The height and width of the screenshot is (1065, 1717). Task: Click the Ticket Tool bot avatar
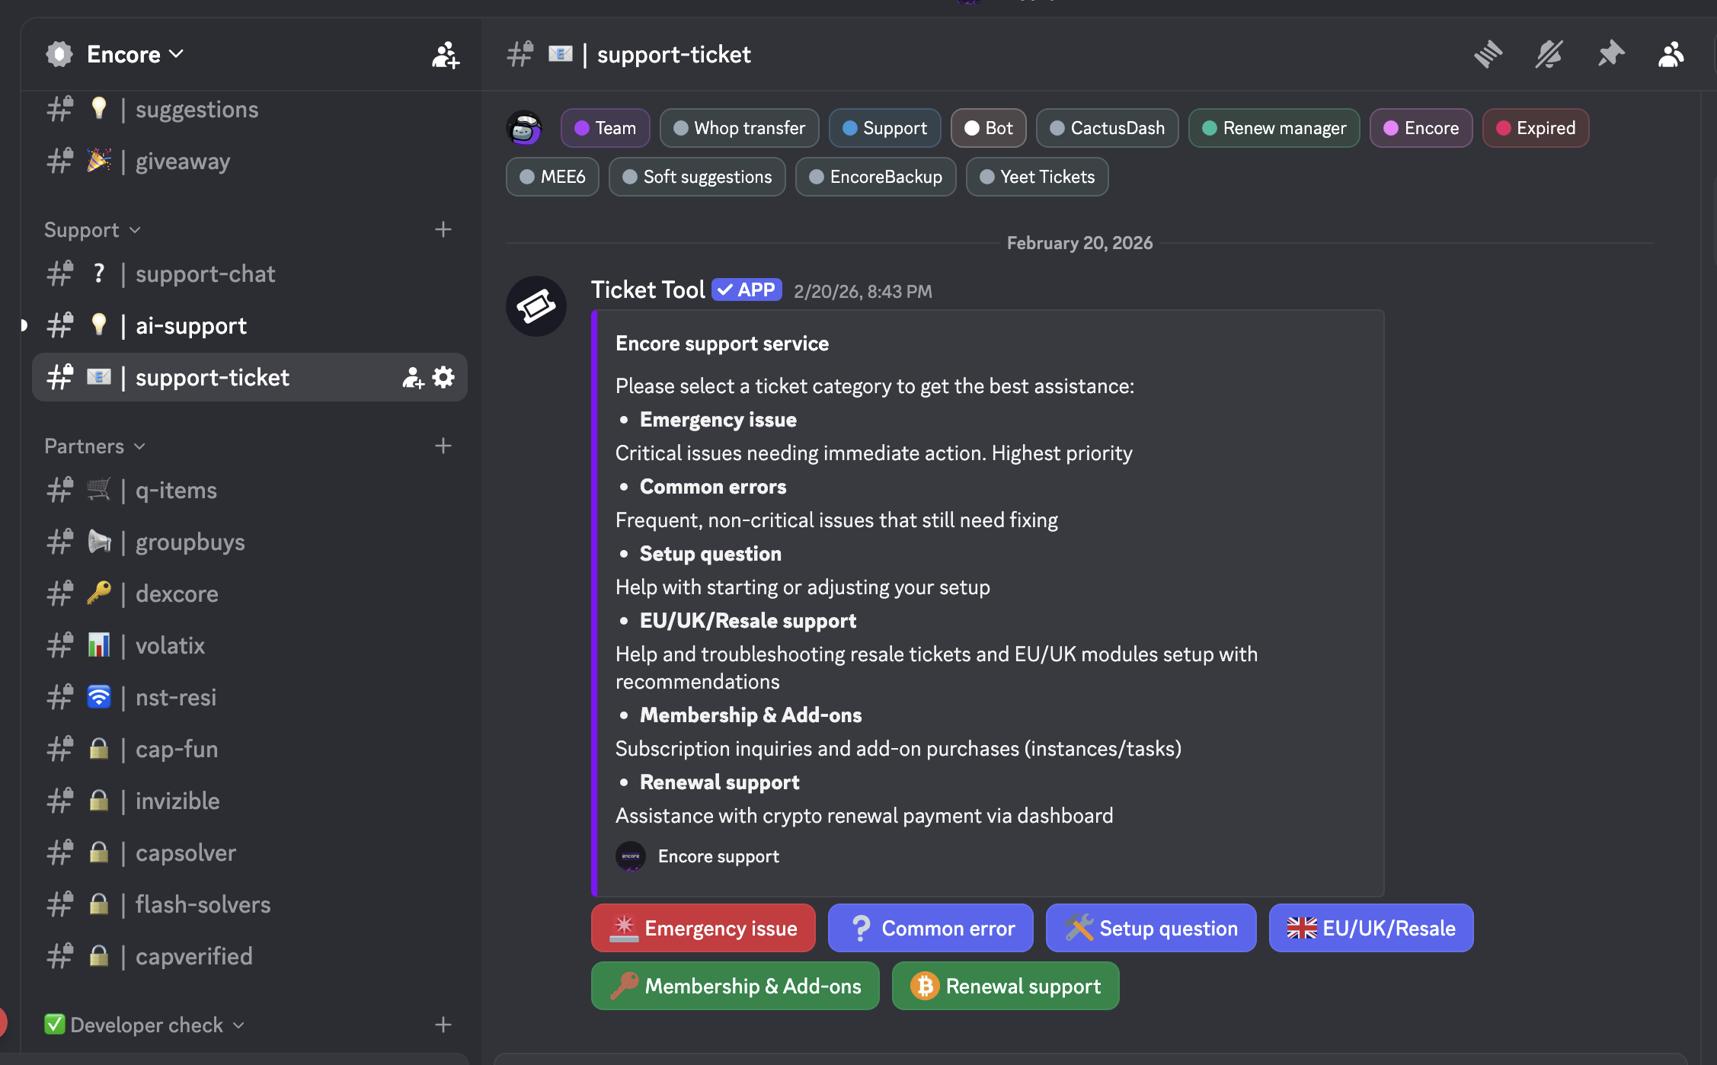536,305
